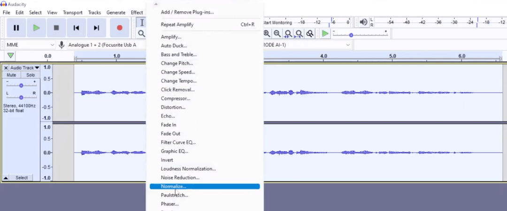Image resolution: width=507 pixels, height=211 pixels.
Task: Solo the Audio Track
Action: pos(31,75)
